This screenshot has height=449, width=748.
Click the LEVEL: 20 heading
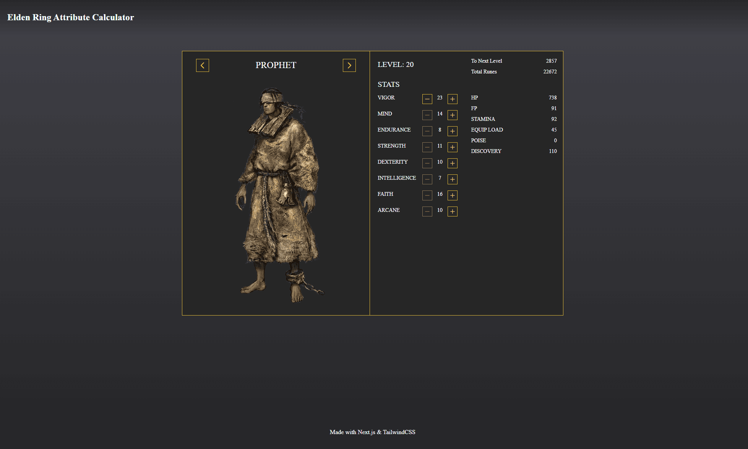[x=396, y=65]
